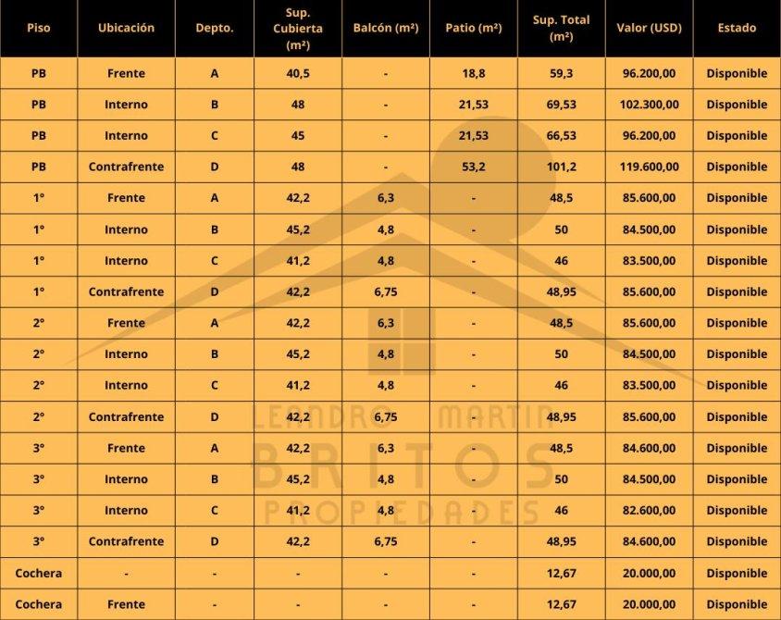Select the 53,2 patio cell
The image size is (781, 620).
point(474,167)
